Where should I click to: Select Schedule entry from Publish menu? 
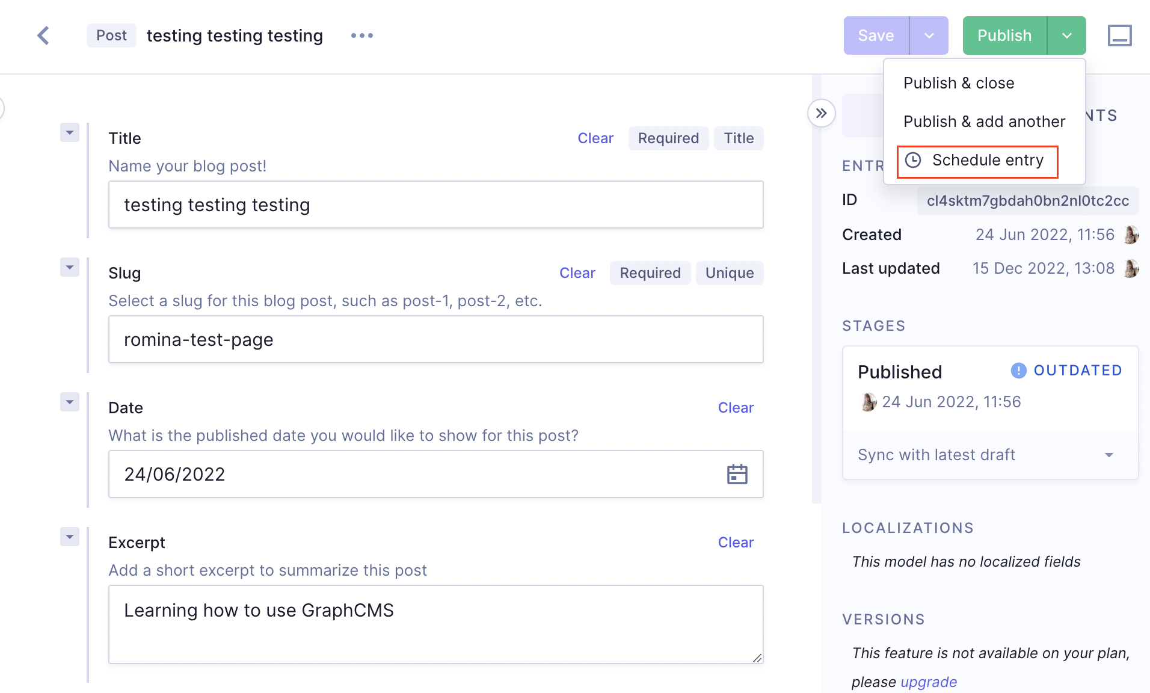977,161
